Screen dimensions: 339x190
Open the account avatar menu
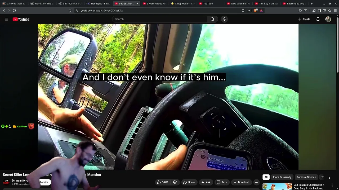pyautogui.click(x=328, y=19)
